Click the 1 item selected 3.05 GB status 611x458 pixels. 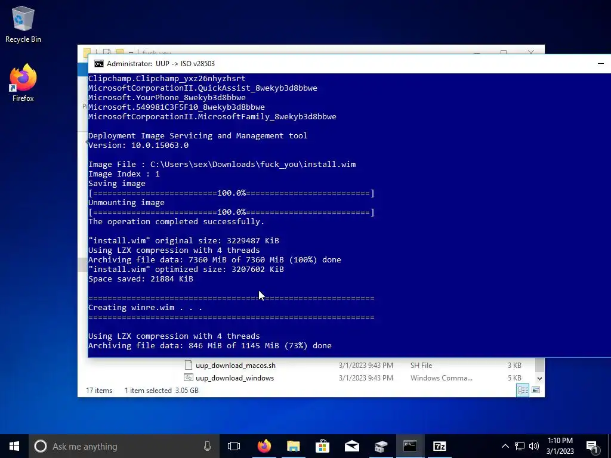tap(161, 390)
